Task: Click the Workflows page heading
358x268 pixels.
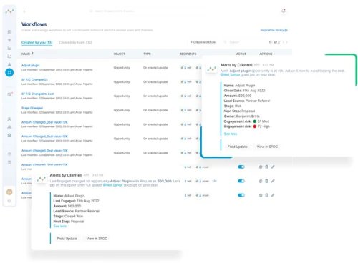Action: pos(34,24)
